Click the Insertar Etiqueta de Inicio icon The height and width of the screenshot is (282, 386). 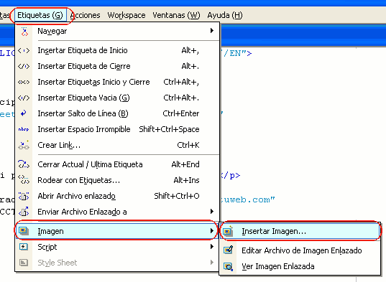pyautogui.click(x=24, y=51)
